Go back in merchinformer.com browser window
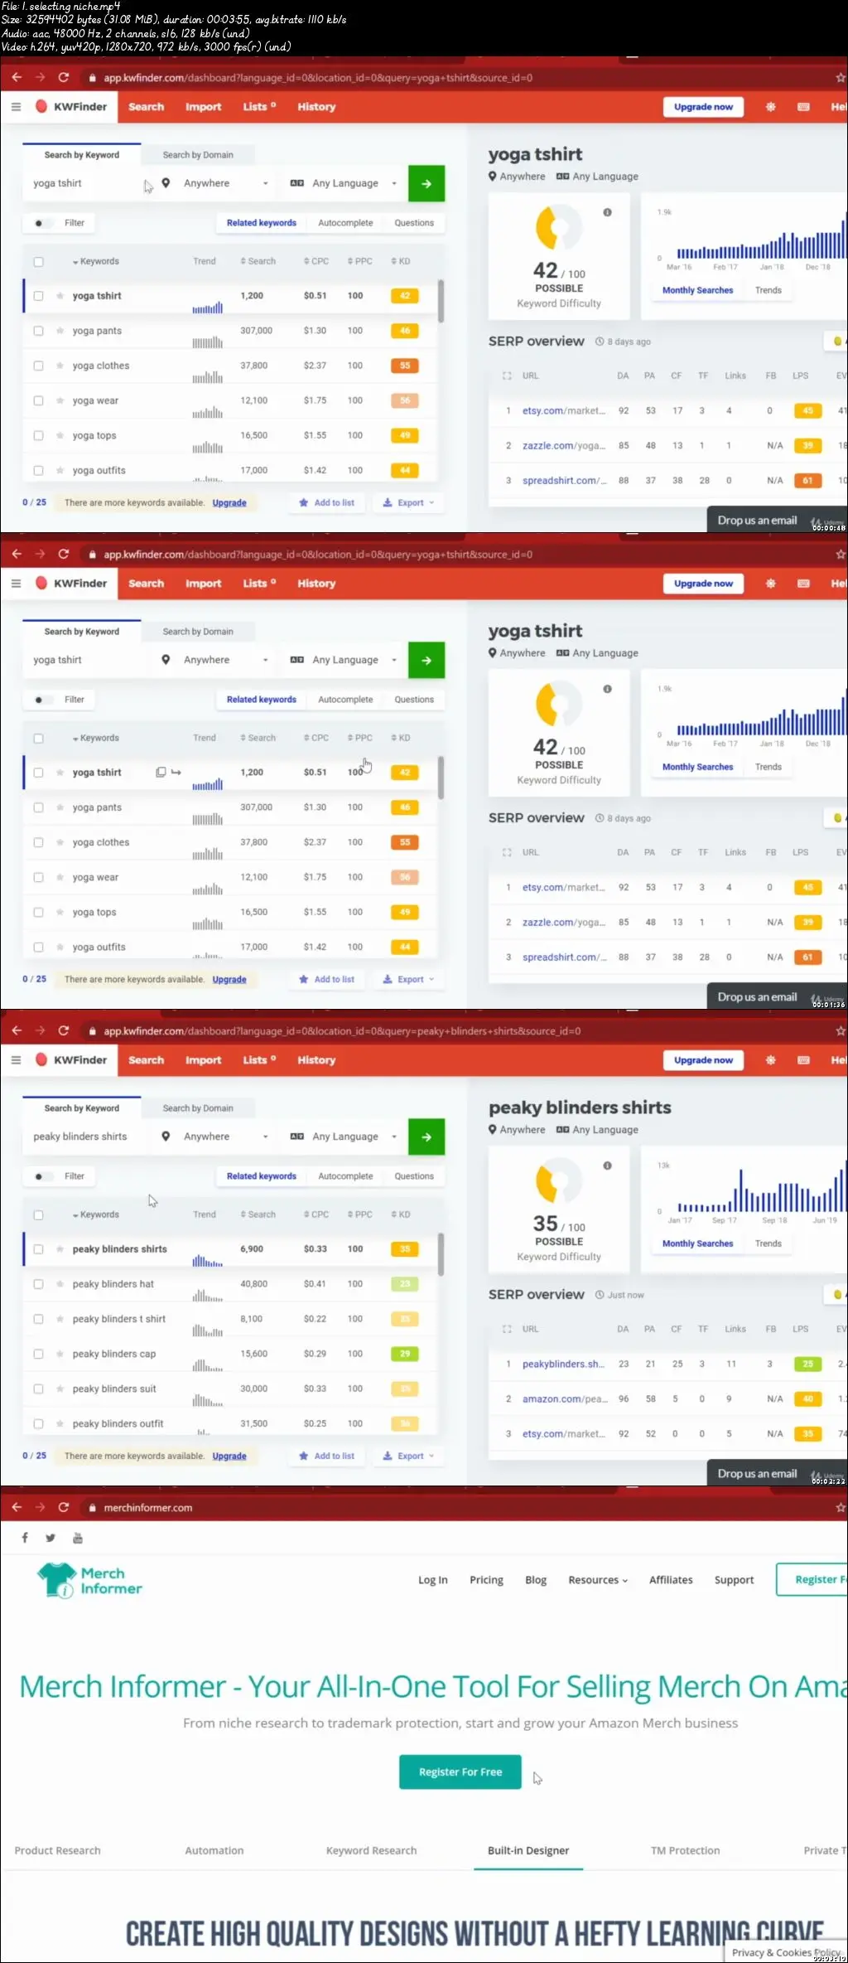 [17, 1507]
